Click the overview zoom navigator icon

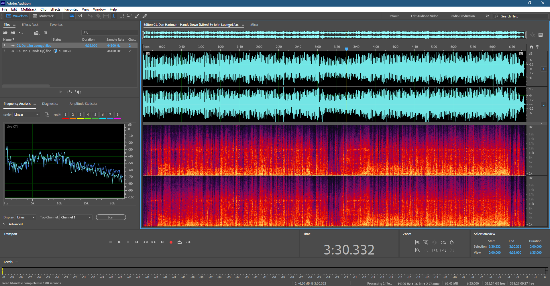click(x=532, y=35)
